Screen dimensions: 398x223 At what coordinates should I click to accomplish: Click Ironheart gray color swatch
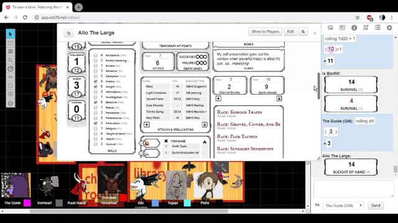point(59,203)
